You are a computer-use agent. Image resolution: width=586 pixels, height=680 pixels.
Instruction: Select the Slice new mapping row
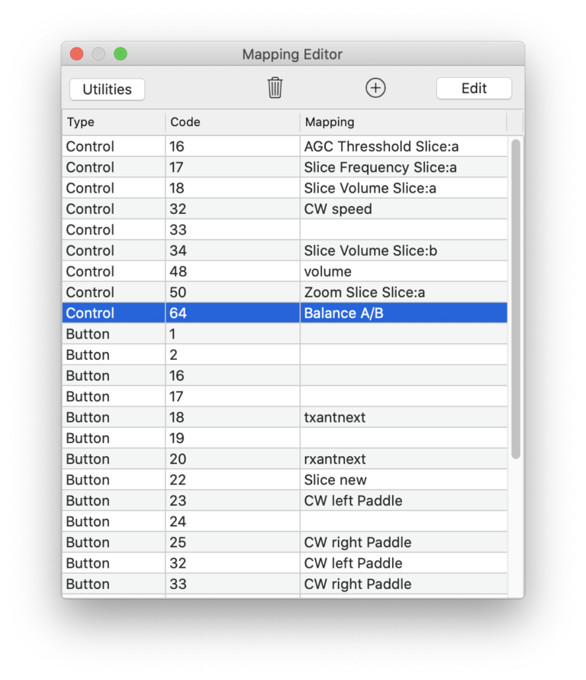(x=285, y=480)
